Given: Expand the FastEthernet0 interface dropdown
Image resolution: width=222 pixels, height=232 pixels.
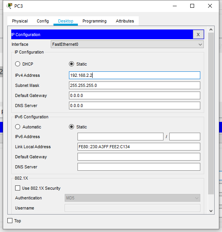Looking at the screenshot, I should (x=127, y=44).
